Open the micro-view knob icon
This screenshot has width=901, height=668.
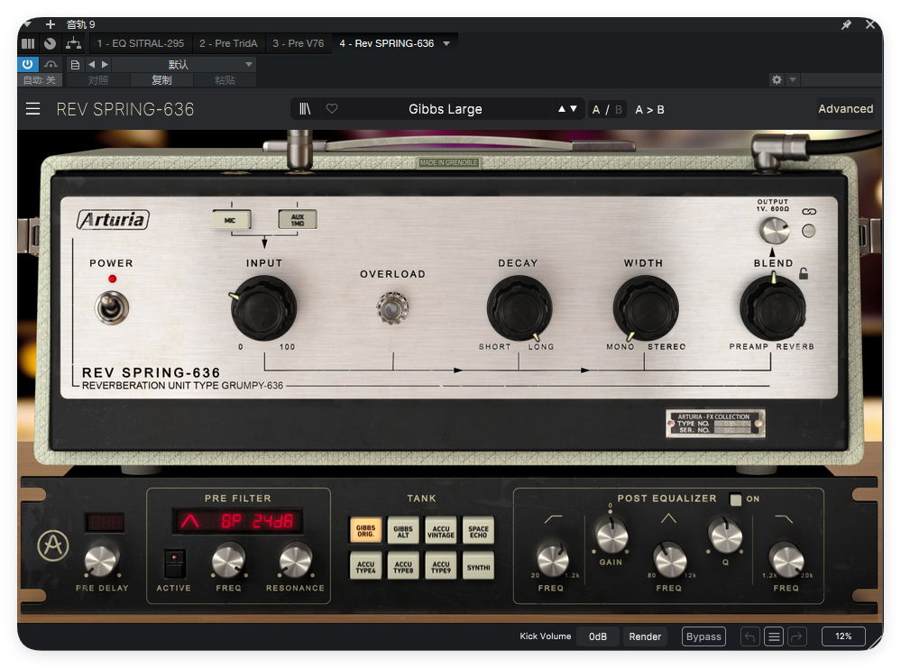coord(50,43)
